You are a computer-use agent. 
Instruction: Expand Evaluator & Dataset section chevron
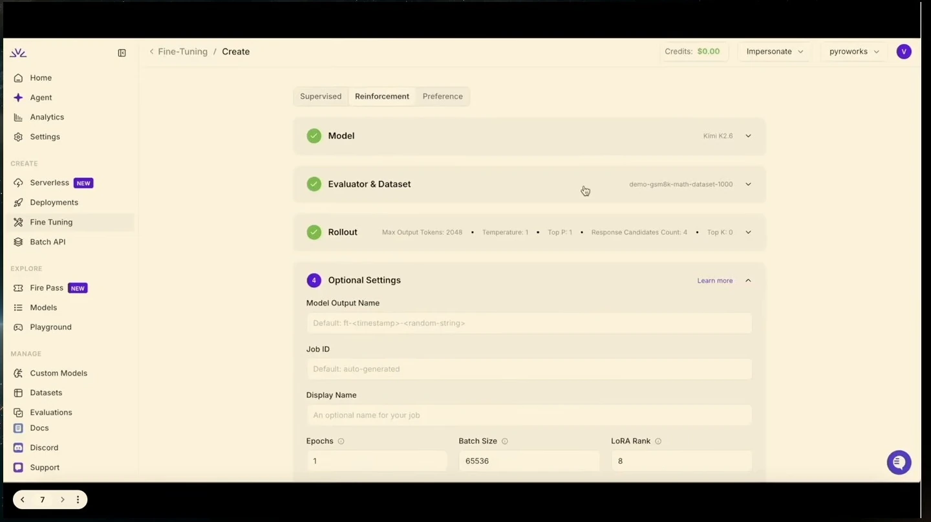point(748,184)
